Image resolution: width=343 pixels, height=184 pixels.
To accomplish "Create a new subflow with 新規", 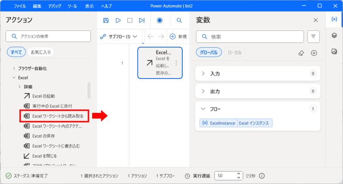I will [x=178, y=36].
